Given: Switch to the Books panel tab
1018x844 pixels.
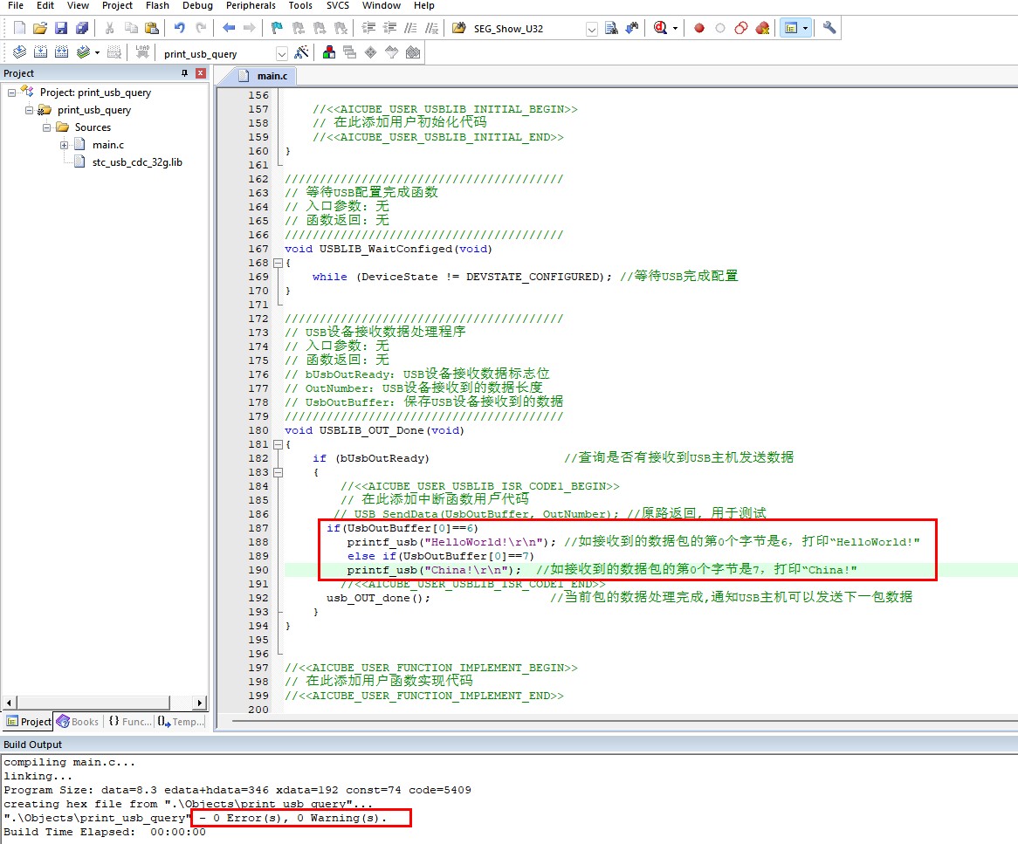Looking at the screenshot, I should point(78,721).
